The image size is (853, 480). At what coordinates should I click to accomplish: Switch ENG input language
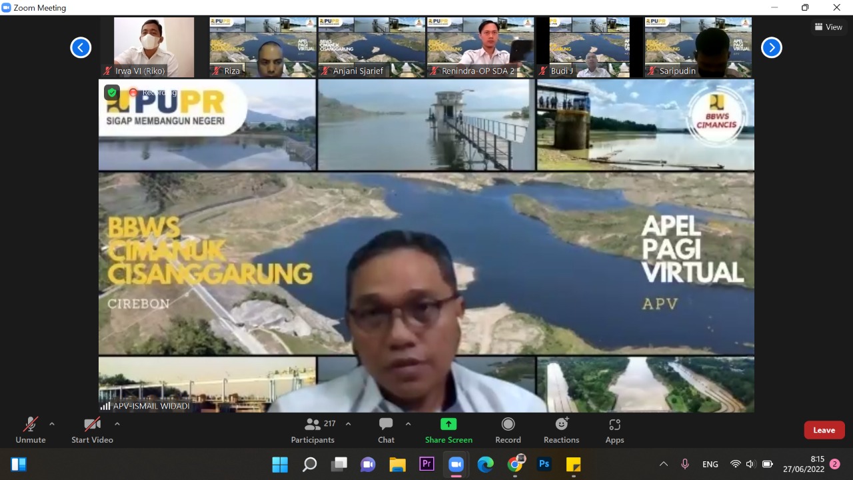710,464
